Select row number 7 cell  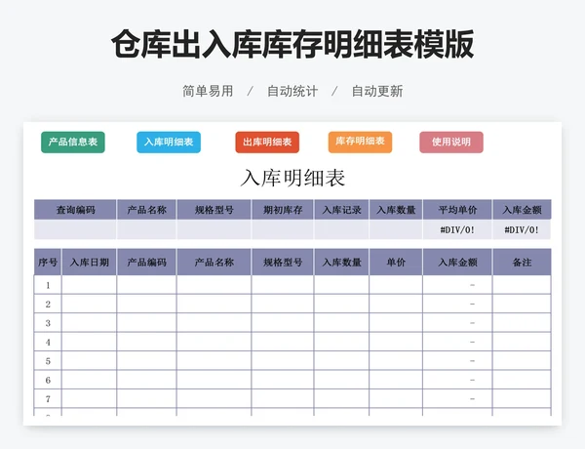point(48,399)
